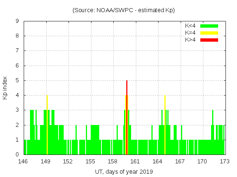Click the chart title mentioning NOAA/SWPC

pyautogui.click(x=124, y=10)
